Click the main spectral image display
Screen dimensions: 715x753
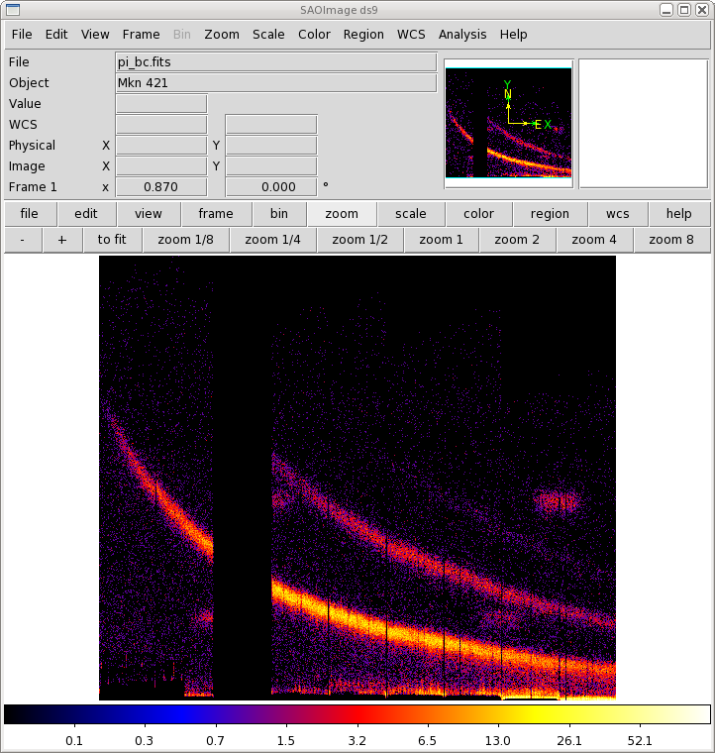pyautogui.click(x=357, y=478)
